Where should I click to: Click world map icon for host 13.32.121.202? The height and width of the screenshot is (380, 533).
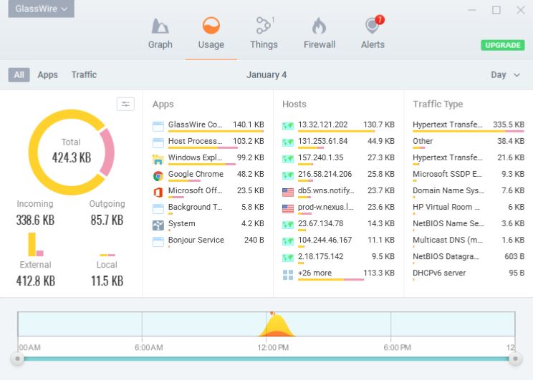(x=288, y=127)
